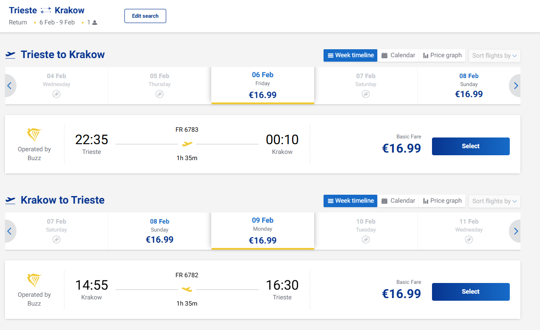This screenshot has height=330, width=540.
Task: Select the €16.99 Trieste to Krakow flight
Action: coord(471,146)
